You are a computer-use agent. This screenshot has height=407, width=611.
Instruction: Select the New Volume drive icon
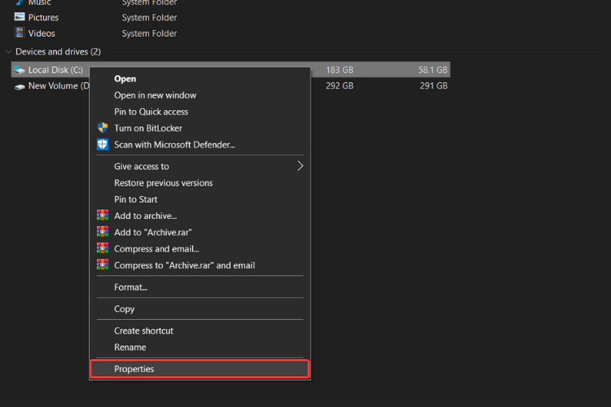(x=20, y=86)
